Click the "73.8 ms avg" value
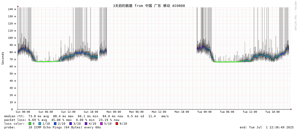 (x=39, y=116)
